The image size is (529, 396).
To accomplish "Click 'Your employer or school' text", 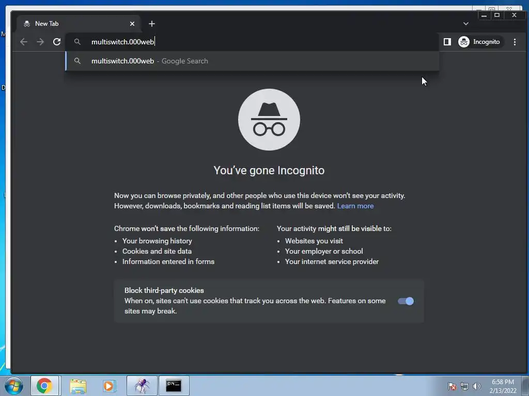I will [x=324, y=251].
